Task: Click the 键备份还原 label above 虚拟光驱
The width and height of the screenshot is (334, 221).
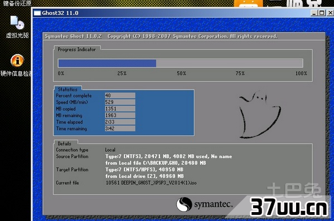Action: 17,3
